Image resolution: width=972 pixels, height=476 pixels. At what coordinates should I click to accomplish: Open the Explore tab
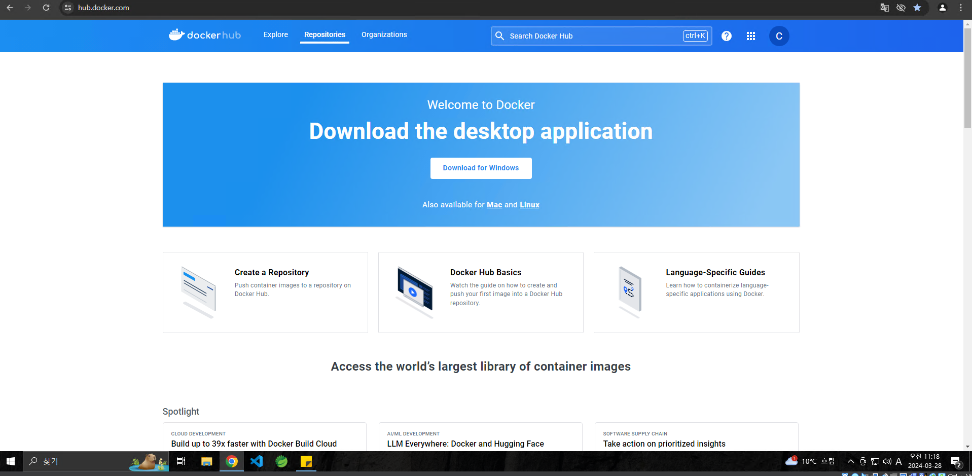(276, 34)
